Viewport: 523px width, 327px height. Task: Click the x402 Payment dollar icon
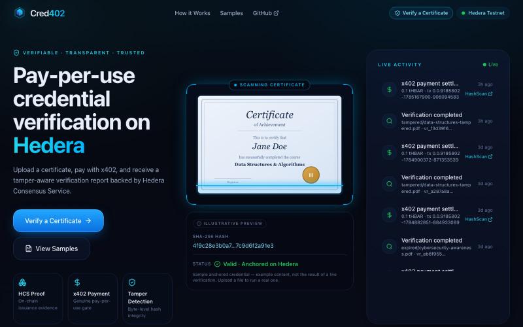[x=77, y=283]
